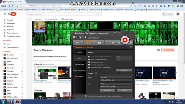Toggle Pause hotkey checkbox
Image resolution: width=185 pixels, height=104 pixels.
[x=89, y=60]
